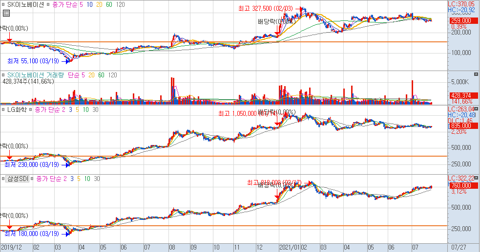Click the 2019/12 date on time axis
The height and width of the screenshot is (252, 480).
[11, 248]
